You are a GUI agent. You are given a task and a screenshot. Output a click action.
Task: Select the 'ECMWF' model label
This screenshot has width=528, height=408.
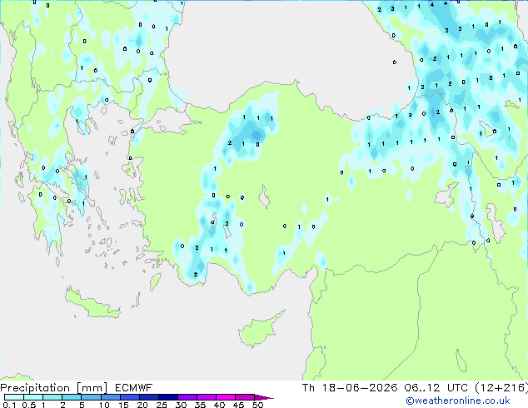coord(134,388)
